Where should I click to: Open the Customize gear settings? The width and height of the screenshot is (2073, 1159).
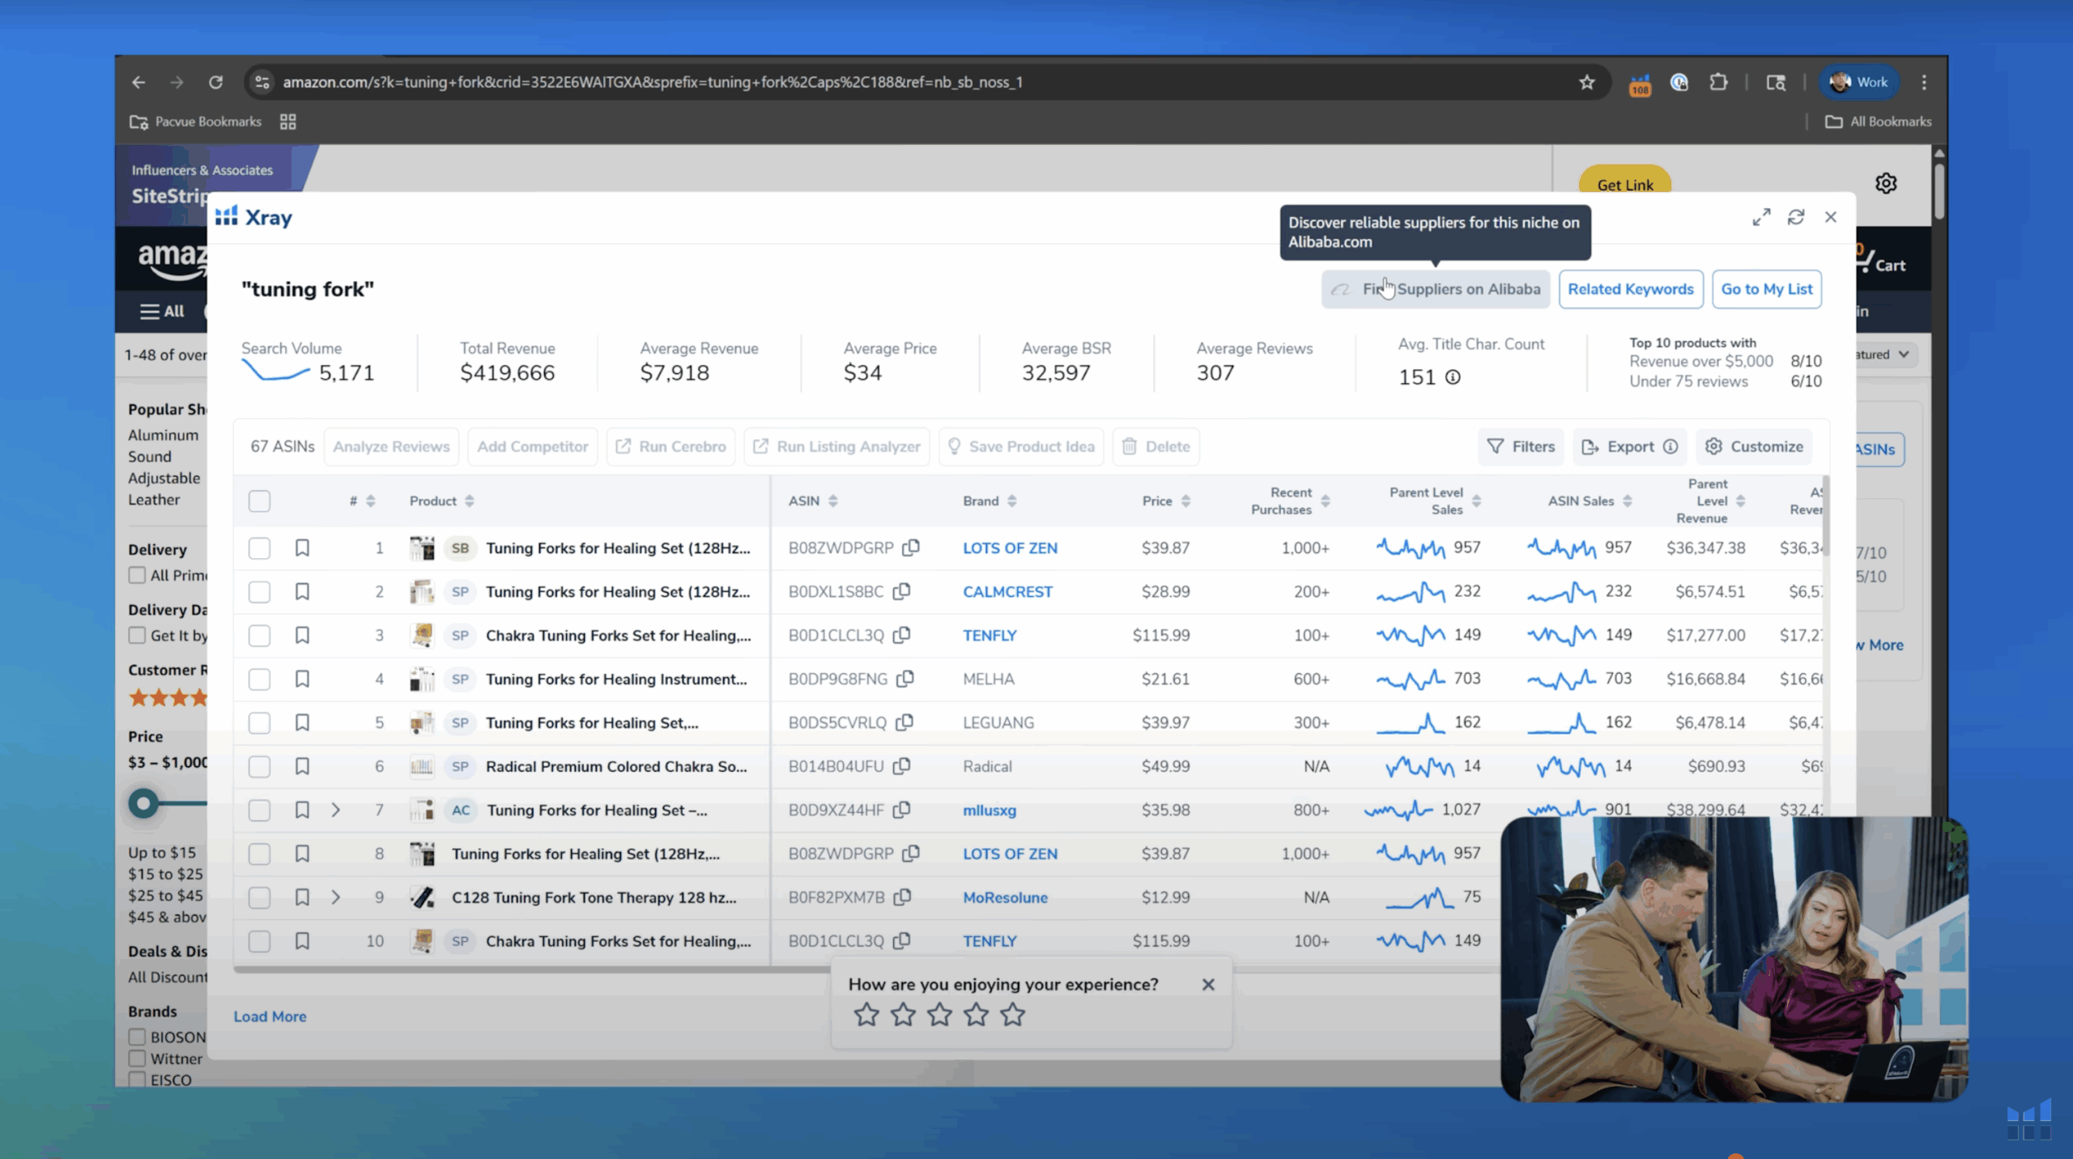pyautogui.click(x=1754, y=447)
